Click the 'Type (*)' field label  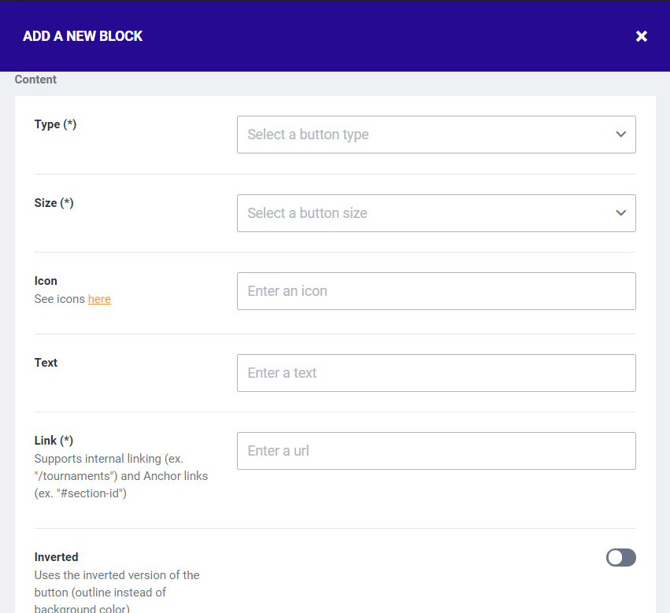pyautogui.click(x=55, y=124)
